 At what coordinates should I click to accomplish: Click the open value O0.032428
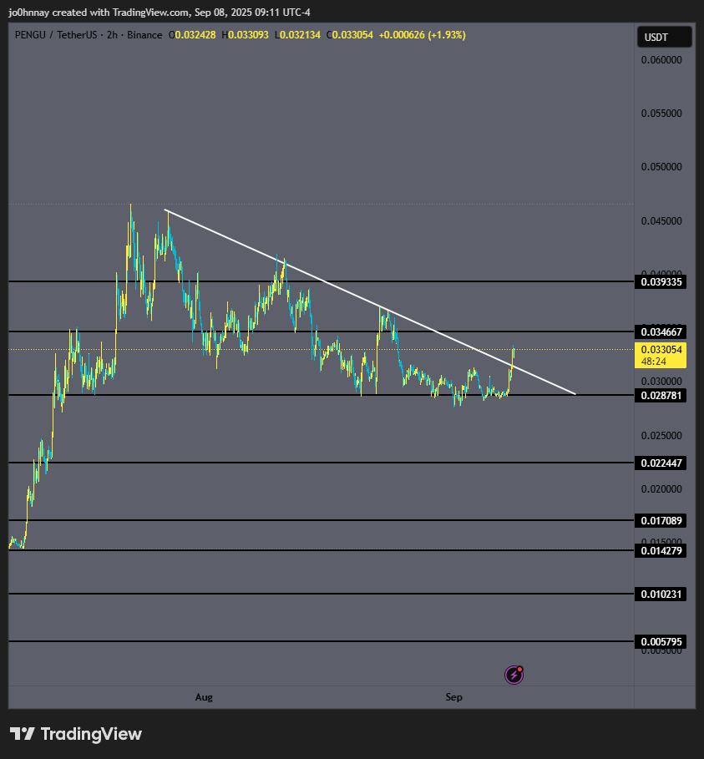pos(192,35)
